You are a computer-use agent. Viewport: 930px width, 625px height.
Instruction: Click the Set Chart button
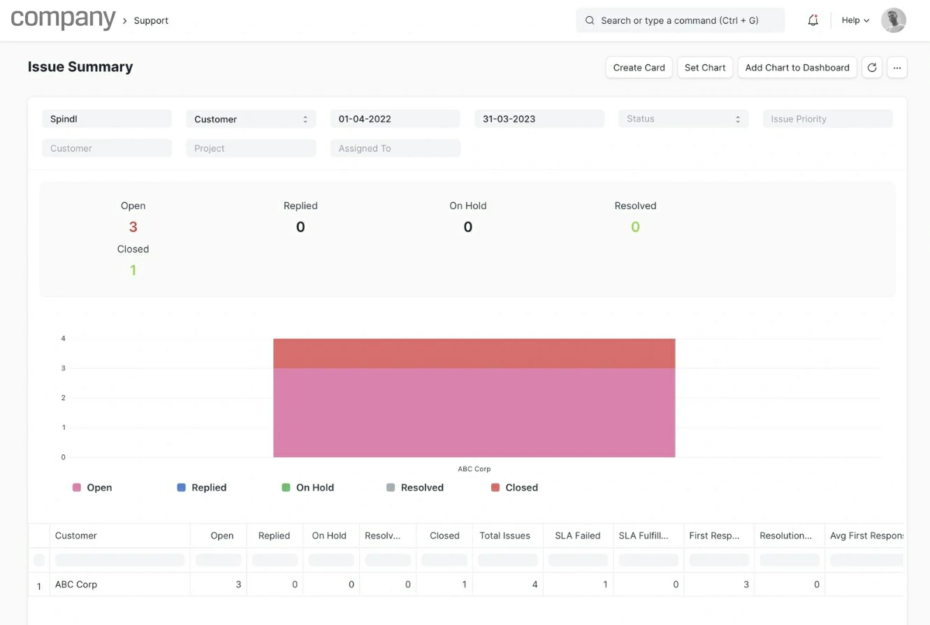[704, 68]
